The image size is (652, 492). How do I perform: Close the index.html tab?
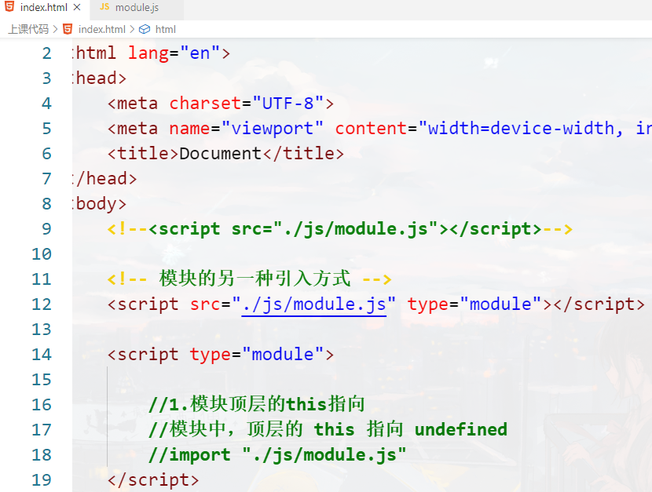[77, 7]
